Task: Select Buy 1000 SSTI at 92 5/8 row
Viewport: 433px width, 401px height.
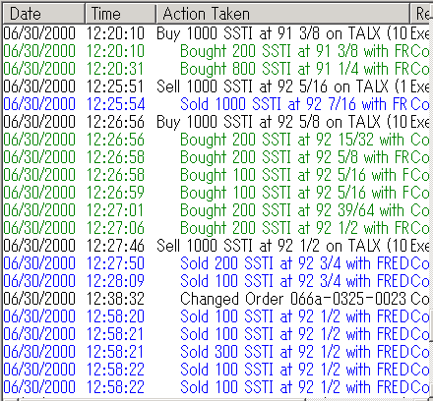Action: click(x=216, y=122)
